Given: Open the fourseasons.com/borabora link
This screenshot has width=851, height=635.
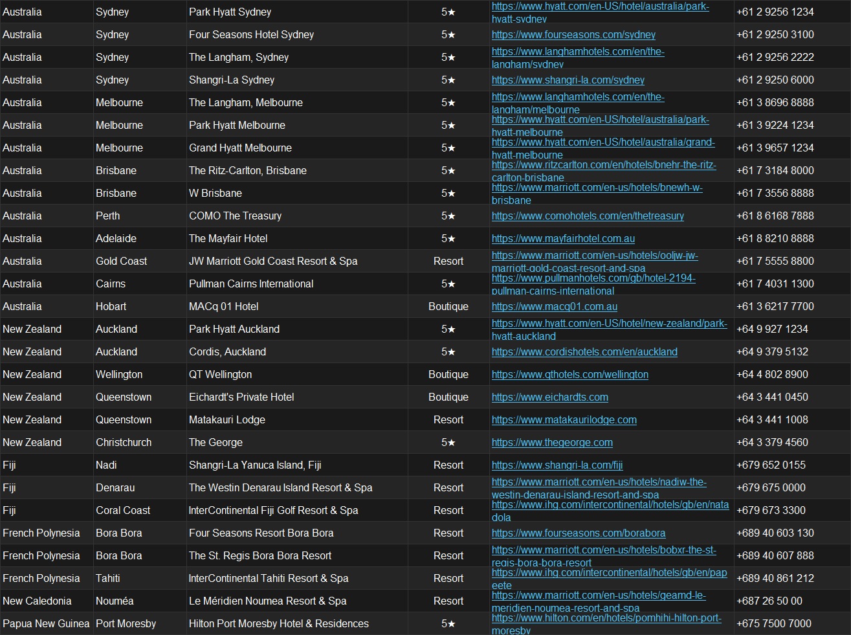Looking at the screenshot, I should pos(579,533).
